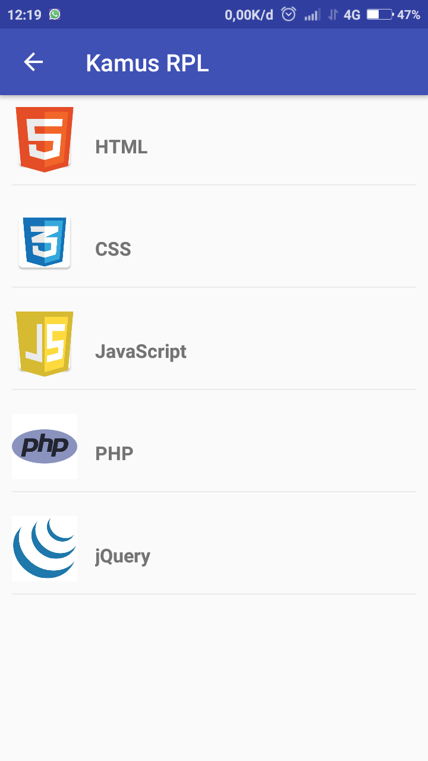Tap the signal strength bars icon
Viewport: 428px width, 761px height.
(312, 15)
